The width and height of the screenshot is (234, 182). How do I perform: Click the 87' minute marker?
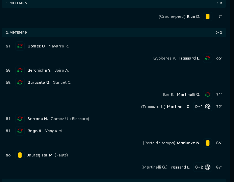point(219,167)
